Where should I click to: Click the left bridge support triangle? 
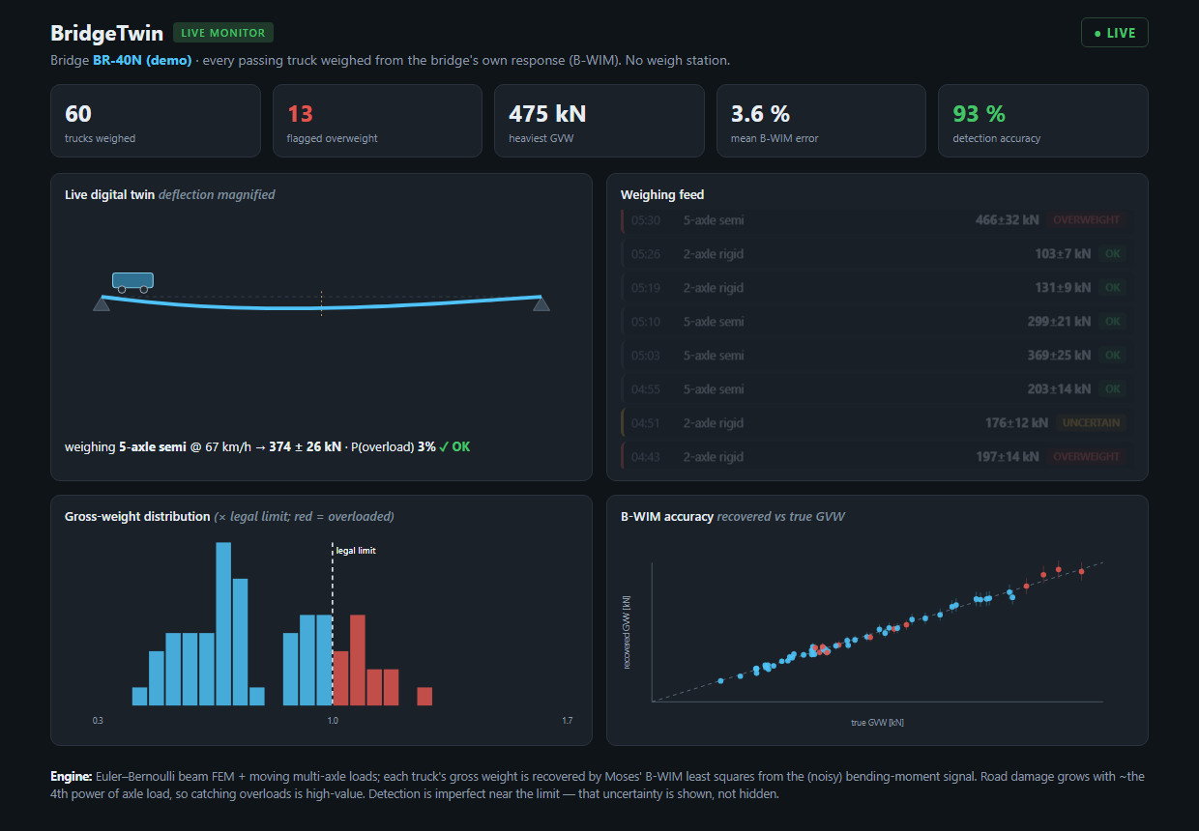pyautogui.click(x=102, y=303)
